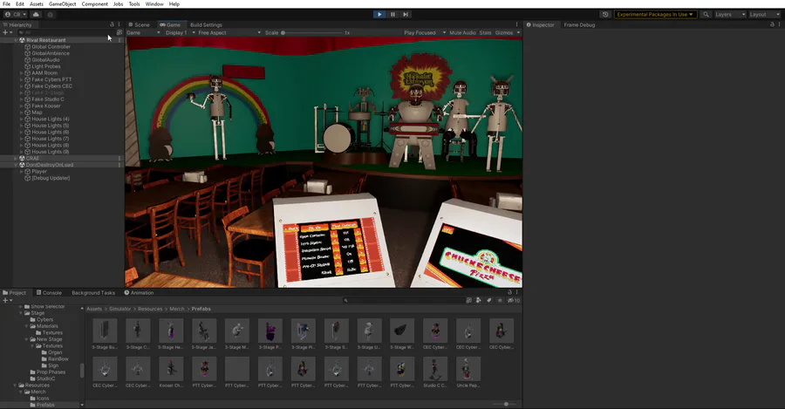Expand the Fake Cybers PTT object
The width and height of the screenshot is (785, 409).
pos(22,79)
